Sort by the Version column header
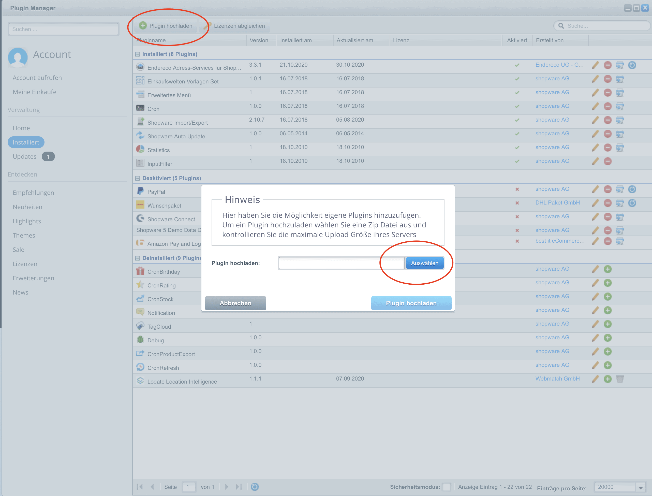652x496 pixels. [x=261, y=40]
